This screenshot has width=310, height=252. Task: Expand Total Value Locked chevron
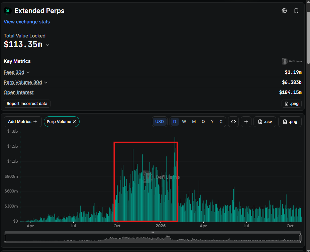coord(47,45)
